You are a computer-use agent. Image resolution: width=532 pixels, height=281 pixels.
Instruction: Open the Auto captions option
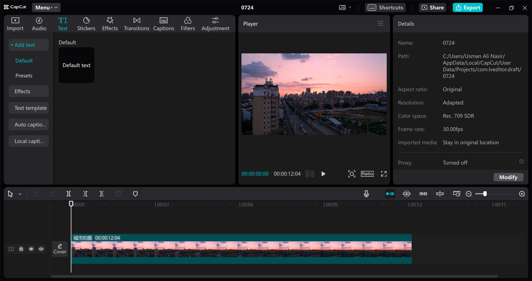29,125
